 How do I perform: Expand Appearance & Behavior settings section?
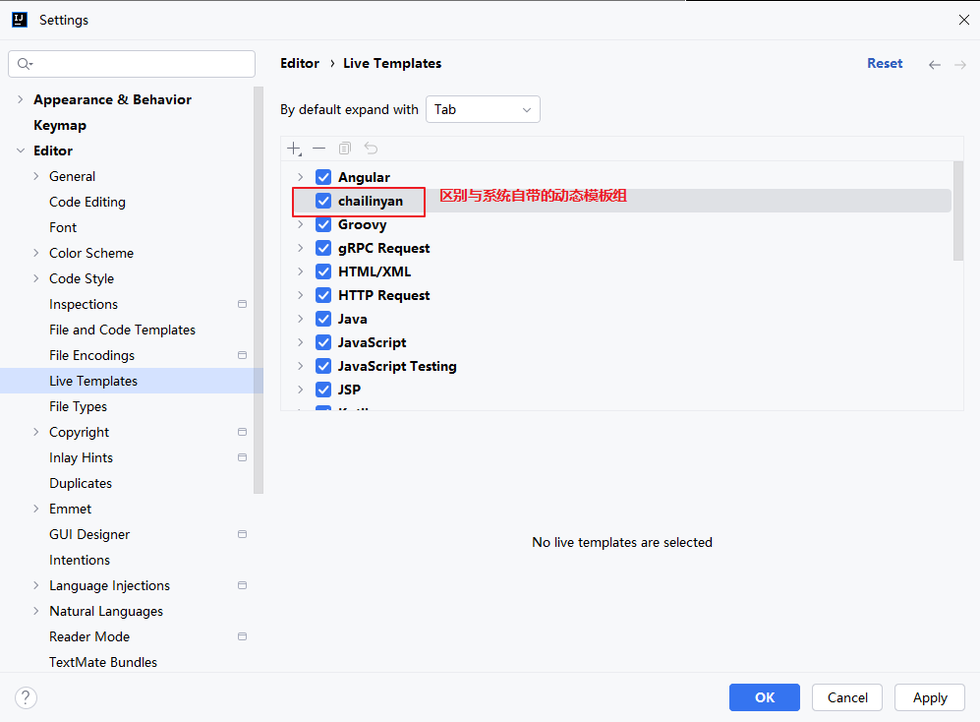click(20, 99)
